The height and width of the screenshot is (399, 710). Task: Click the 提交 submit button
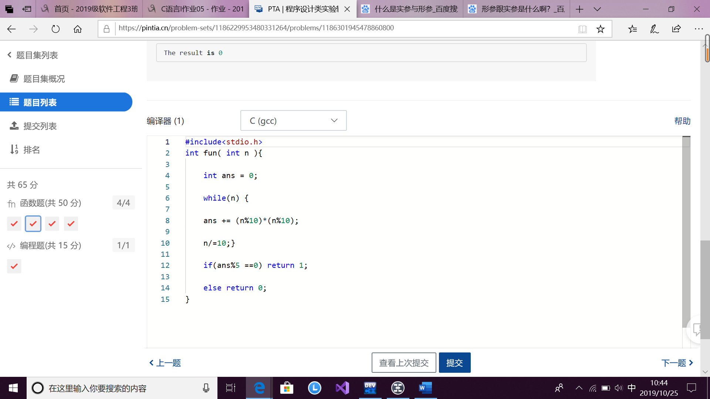click(x=454, y=362)
